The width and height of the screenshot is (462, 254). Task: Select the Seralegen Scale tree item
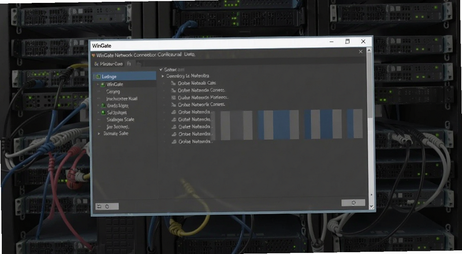(x=120, y=119)
